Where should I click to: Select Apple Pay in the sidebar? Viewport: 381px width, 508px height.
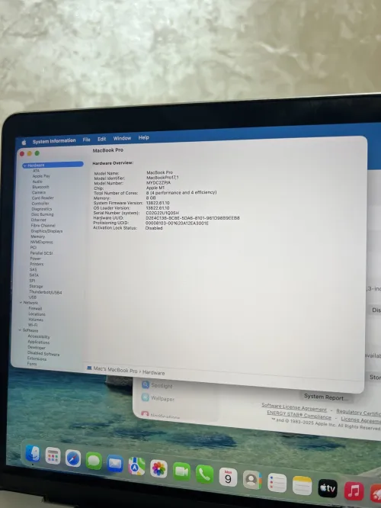pyautogui.click(x=41, y=176)
